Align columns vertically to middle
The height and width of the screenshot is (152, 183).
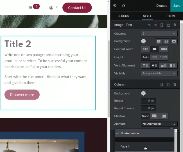[x=155, y=65]
